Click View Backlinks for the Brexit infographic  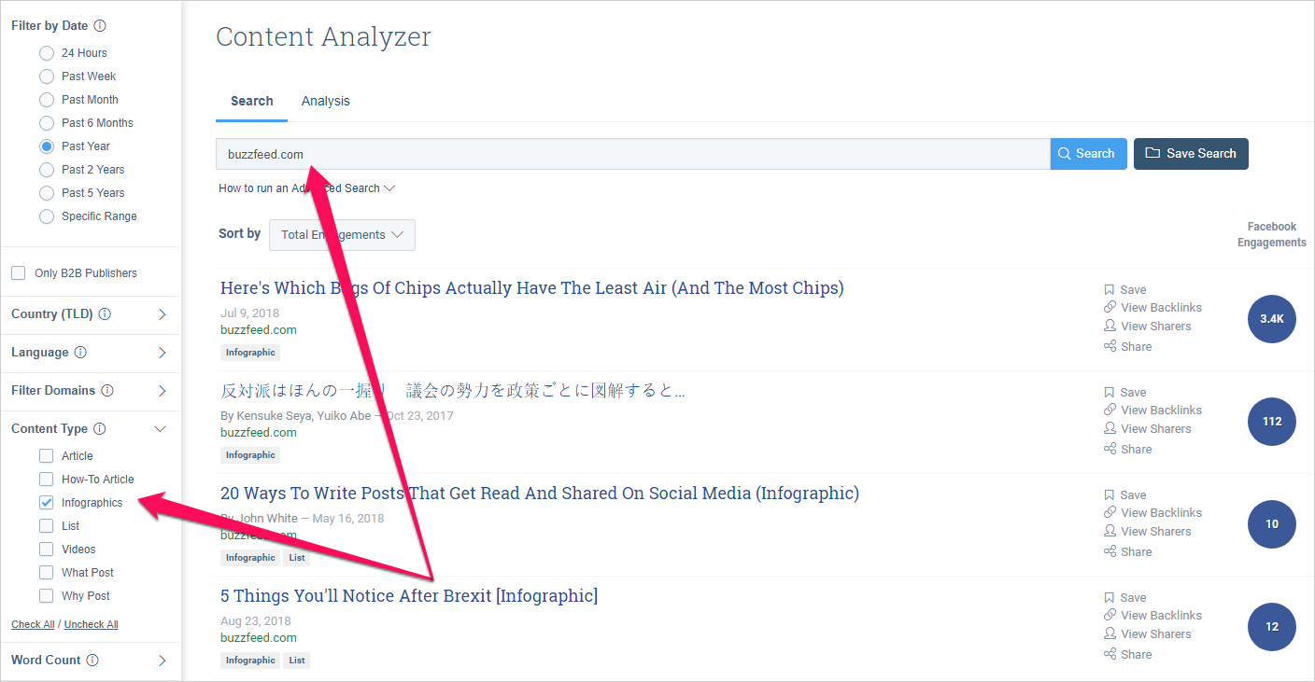[x=1161, y=616]
